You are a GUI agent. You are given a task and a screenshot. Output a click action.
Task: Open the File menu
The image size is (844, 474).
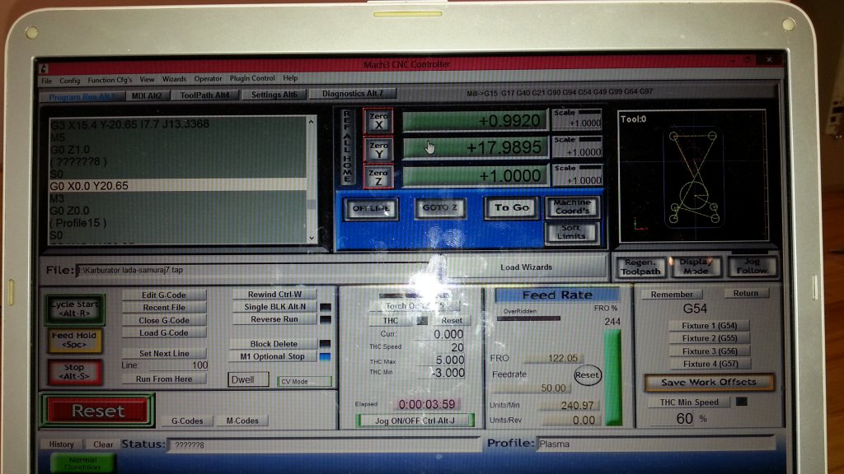point(47,81)
